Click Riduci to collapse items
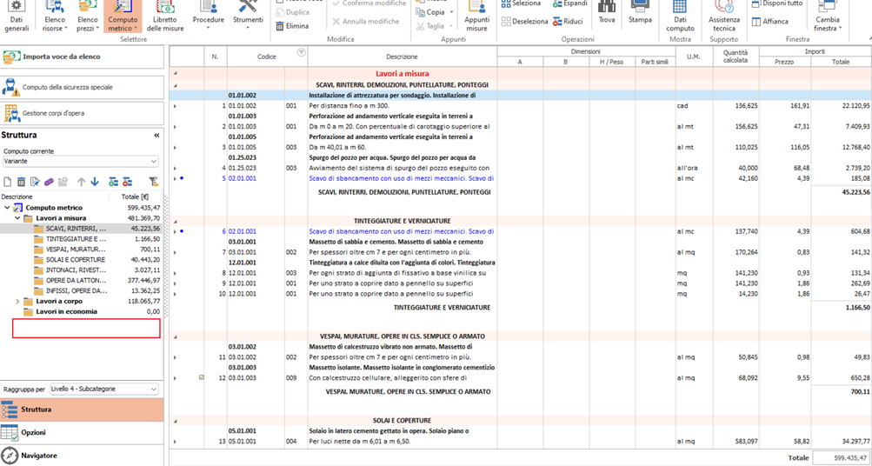 [x=568, y=22]
